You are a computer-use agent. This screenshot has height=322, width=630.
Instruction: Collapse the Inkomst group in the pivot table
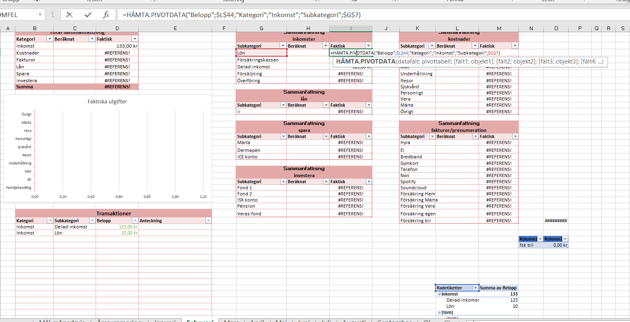(439, 294)
